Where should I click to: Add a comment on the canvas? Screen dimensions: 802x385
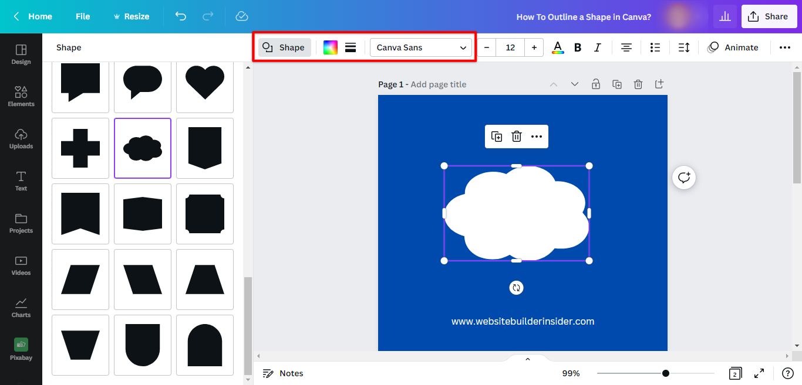click(684, 178)
